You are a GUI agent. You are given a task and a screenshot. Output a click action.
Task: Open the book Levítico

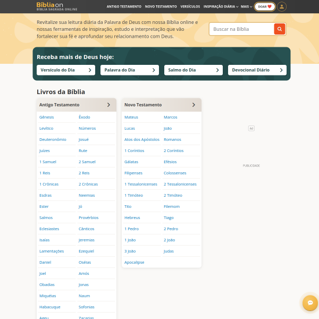click(x=46, y=128)
